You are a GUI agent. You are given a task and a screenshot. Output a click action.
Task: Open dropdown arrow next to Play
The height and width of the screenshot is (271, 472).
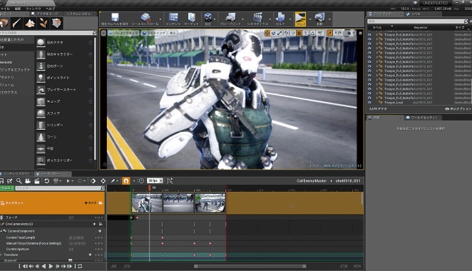coord(309,19)
